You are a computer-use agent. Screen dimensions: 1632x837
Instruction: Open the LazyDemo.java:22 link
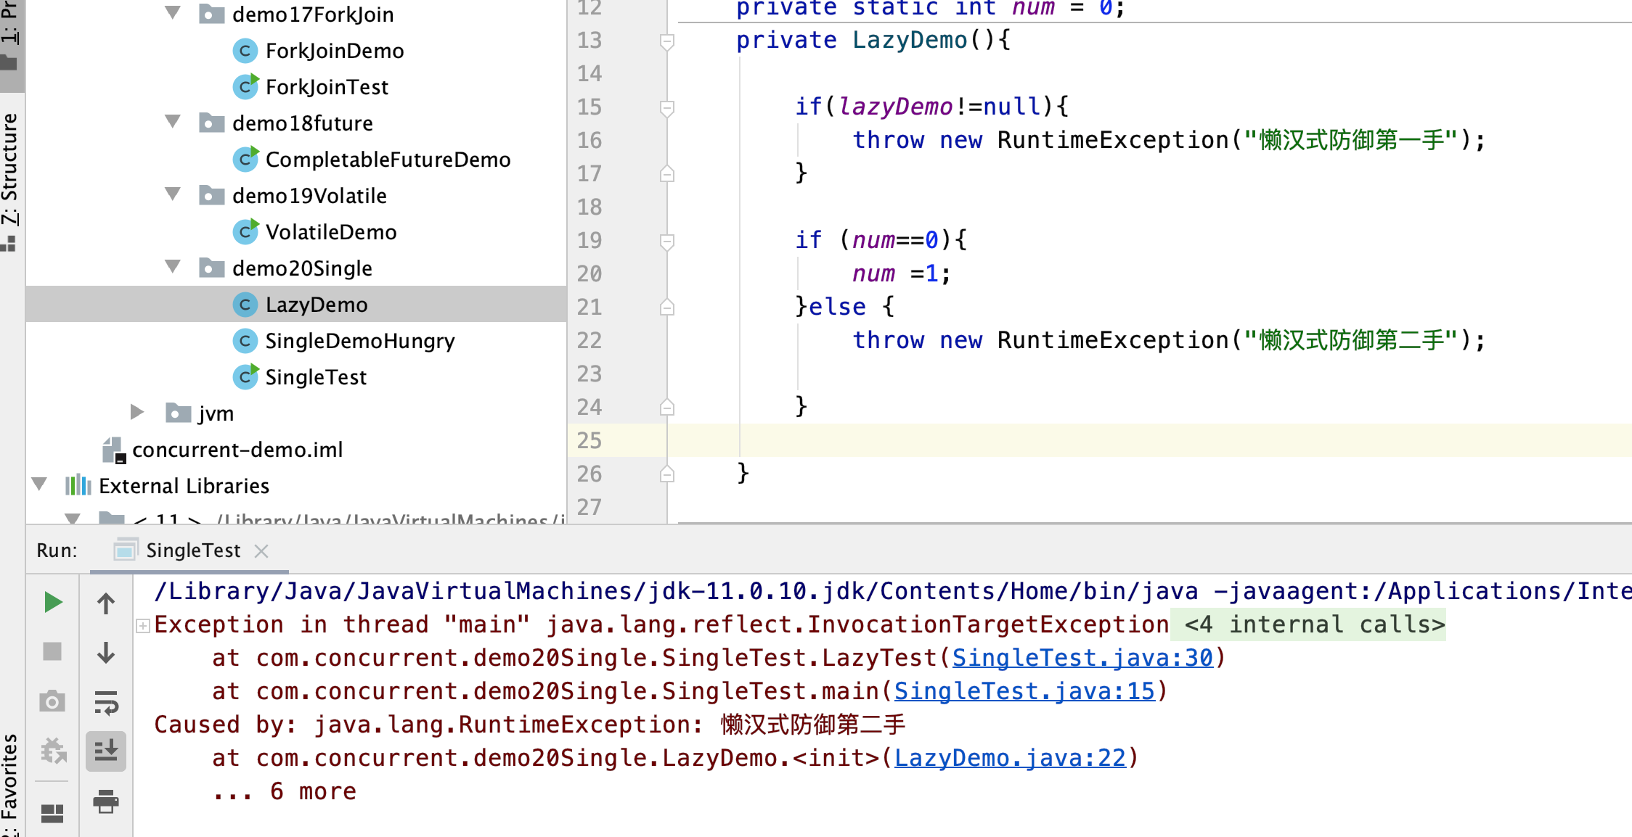pyautogui.click(x=1009, y=758)
